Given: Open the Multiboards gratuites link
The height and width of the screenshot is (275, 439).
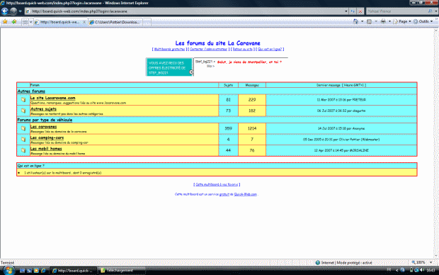Looking at the screenshot, I should click(169, 49).
